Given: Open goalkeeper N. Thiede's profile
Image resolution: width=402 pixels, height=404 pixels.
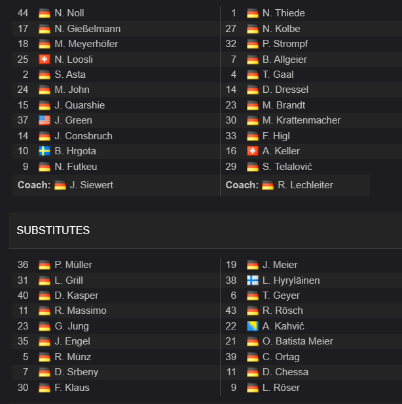Looking at the screenshot, I should 283,13.
